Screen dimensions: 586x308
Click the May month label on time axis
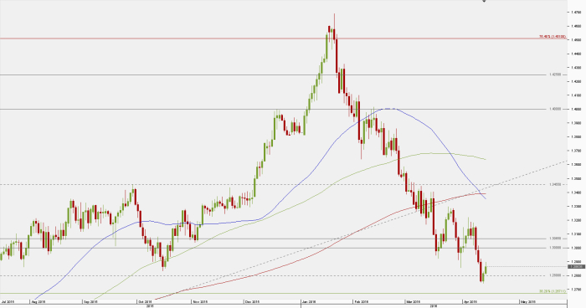(x=528, y=301)
